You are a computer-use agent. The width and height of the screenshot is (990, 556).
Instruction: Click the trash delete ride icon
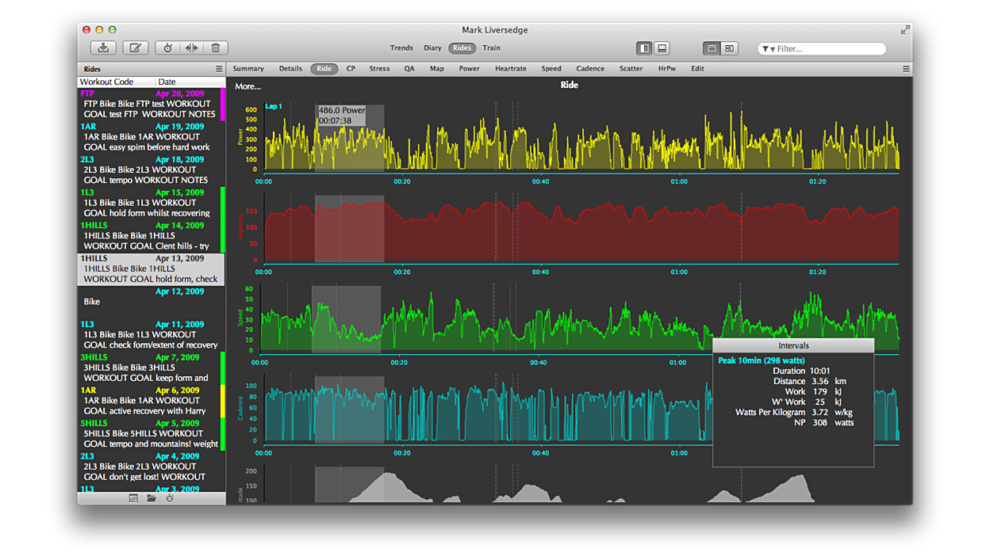click(x=216, y=48)
